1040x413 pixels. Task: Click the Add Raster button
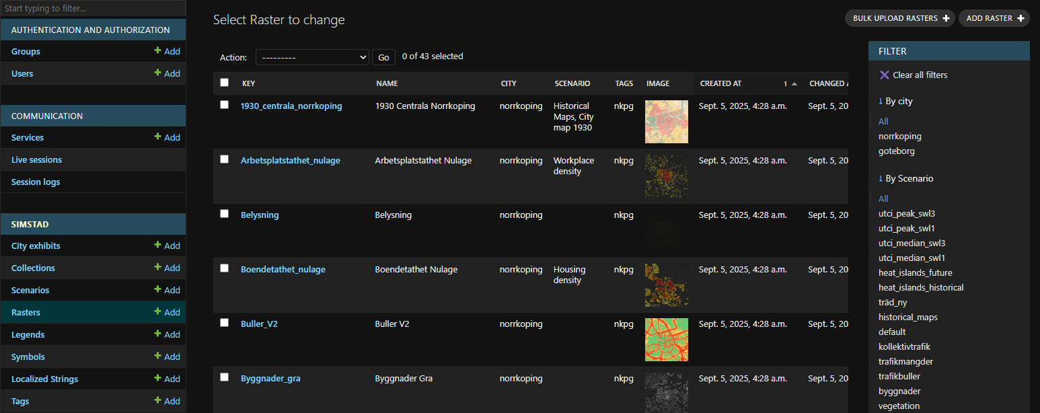coord(994,18)
